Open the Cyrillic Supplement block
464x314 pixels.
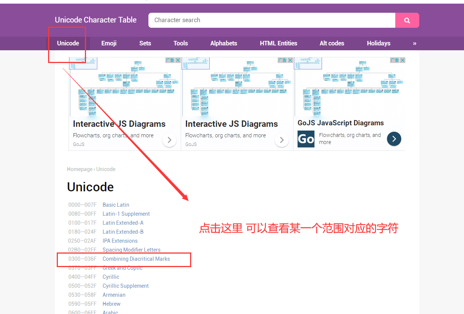[x=126, y=286]
